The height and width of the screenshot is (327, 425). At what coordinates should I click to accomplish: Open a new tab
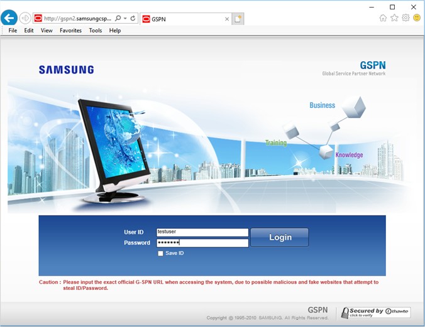(x=238, y=19)
